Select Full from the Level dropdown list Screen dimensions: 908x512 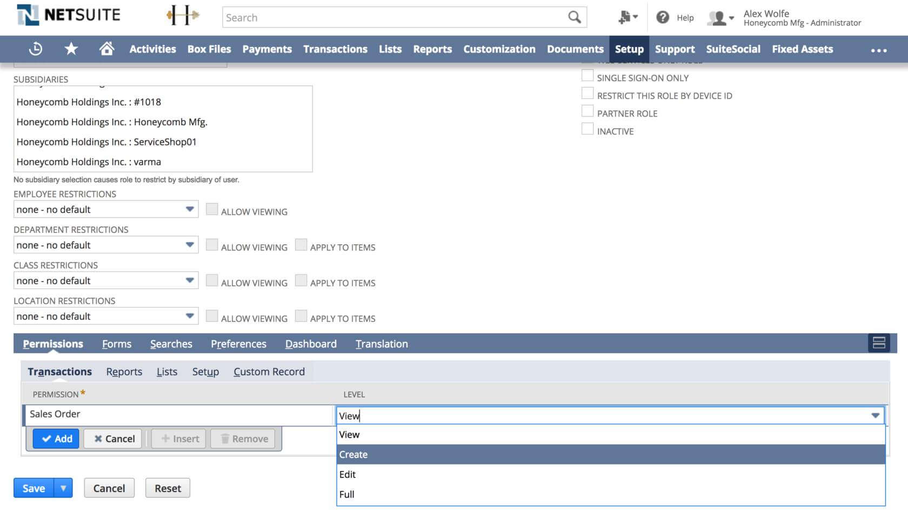347,494
